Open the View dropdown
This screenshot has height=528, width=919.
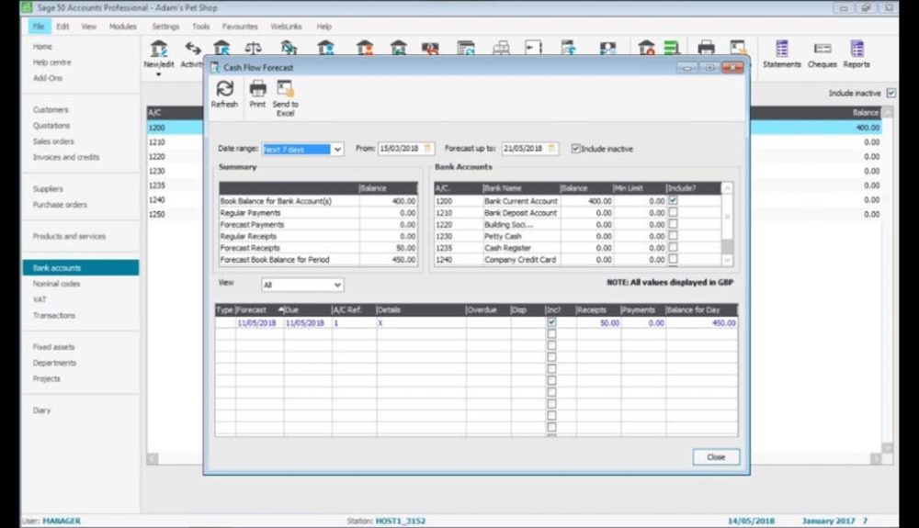pyautogui.click(x=337, y=285)
